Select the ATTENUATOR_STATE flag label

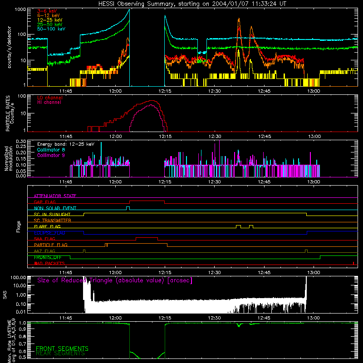coord(55,196)
